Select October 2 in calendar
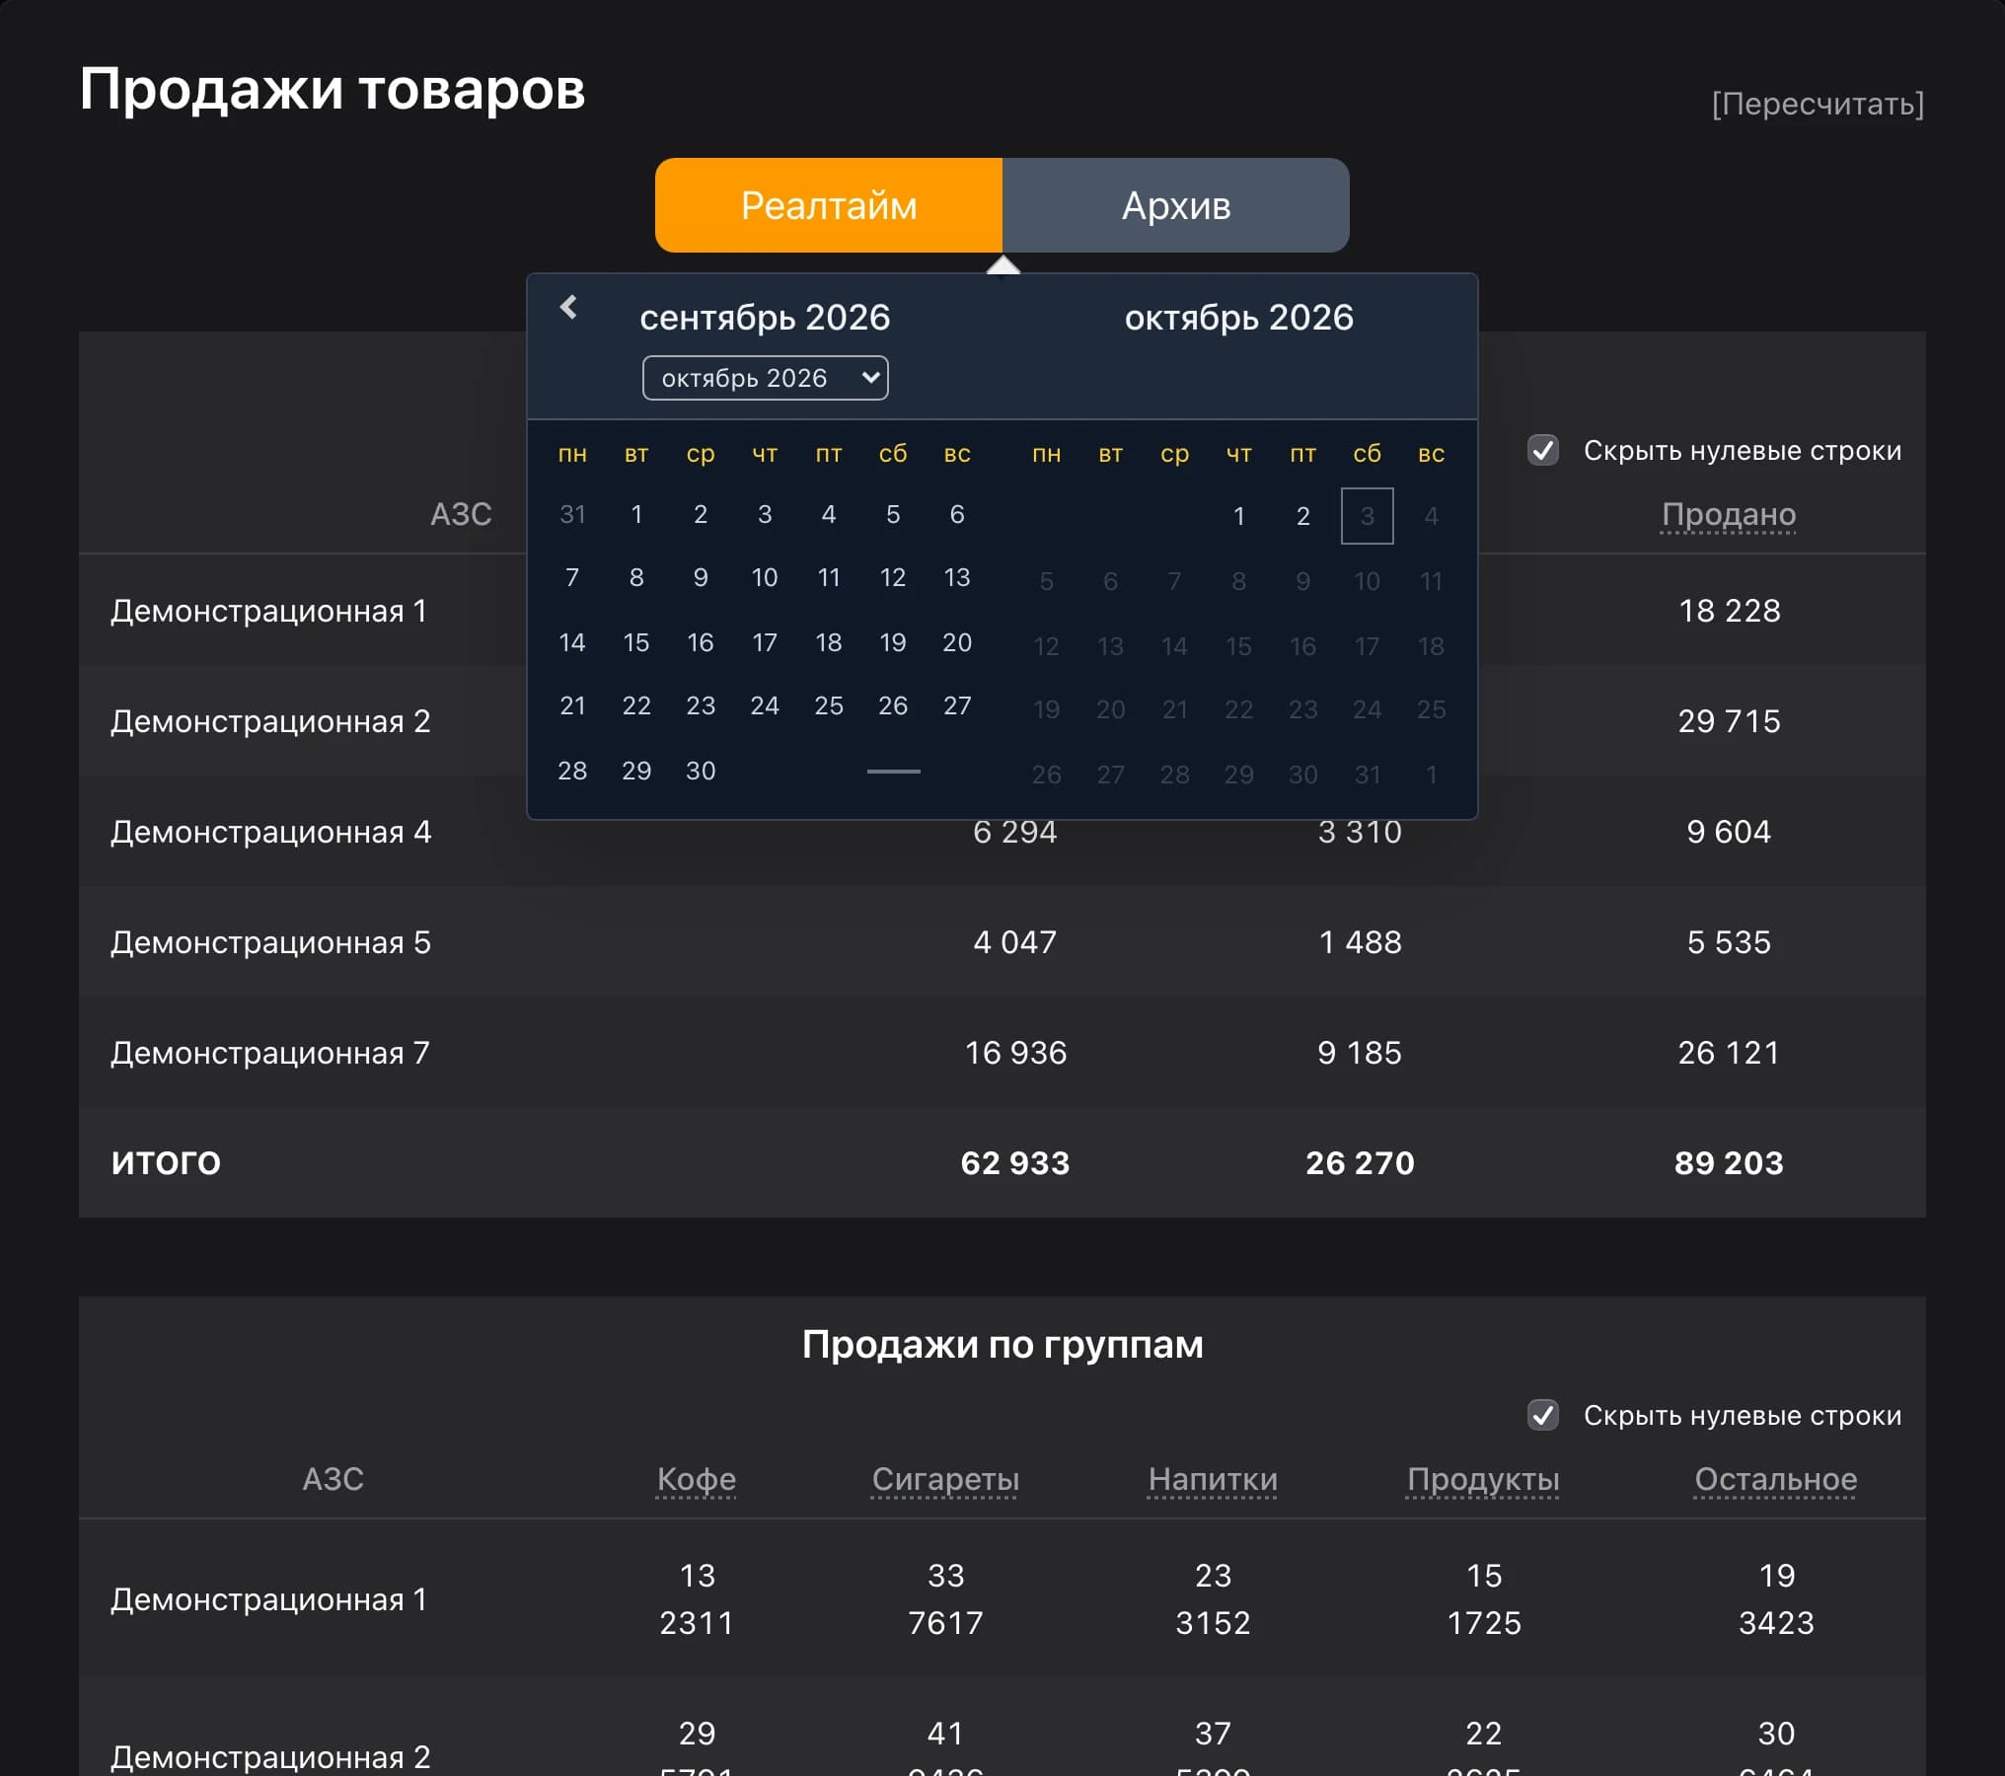 point(1303,516)
